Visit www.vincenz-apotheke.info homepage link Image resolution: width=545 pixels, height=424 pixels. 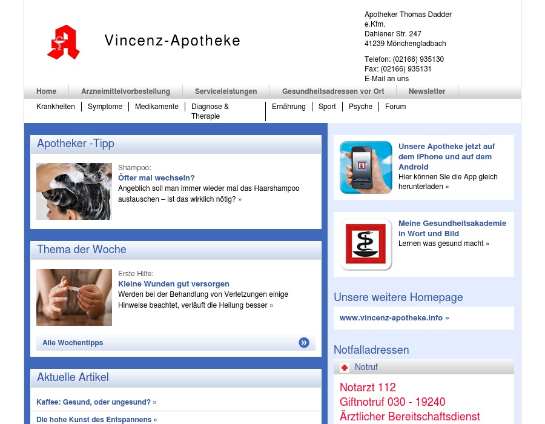click(x=394, y=318)
